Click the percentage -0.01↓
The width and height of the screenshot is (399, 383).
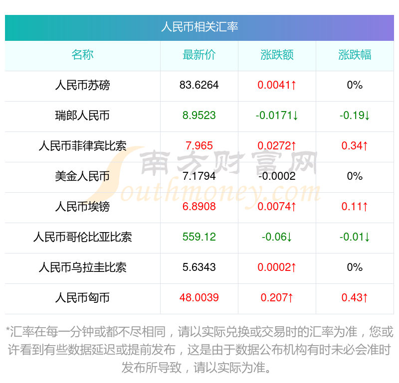355,237
